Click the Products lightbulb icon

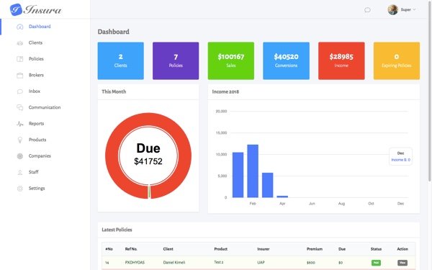[x=20, y=140]
